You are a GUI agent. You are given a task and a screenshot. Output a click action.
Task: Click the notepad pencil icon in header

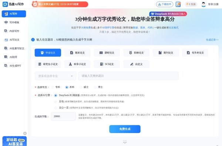coord(178,4)
